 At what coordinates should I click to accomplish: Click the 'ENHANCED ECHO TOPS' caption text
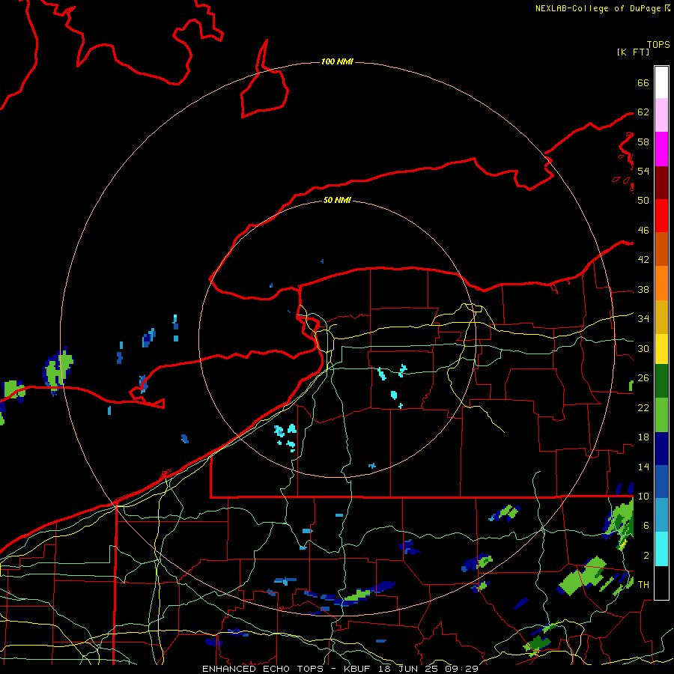pyautogui.click(x=262, y=669)
